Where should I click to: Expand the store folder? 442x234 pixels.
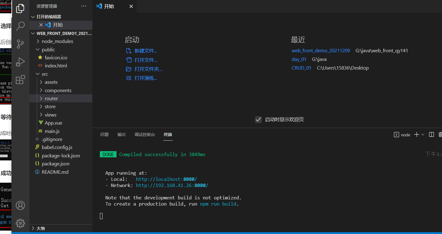point(41,106)
